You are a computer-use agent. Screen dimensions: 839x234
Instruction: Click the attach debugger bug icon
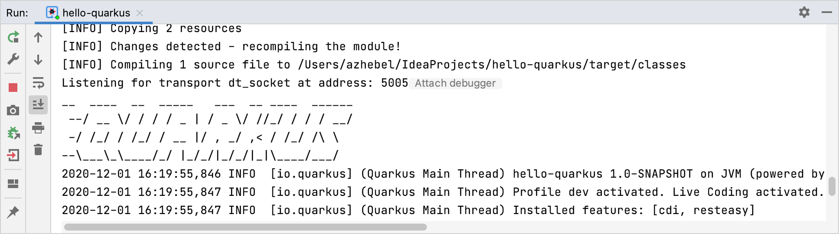point(13,133)
